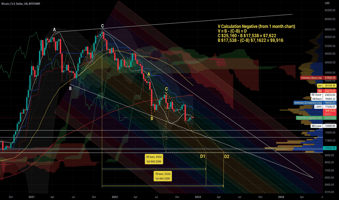Click the 11900.00 price axis value
Screen dimensions: 339x200
click(330, 140)
